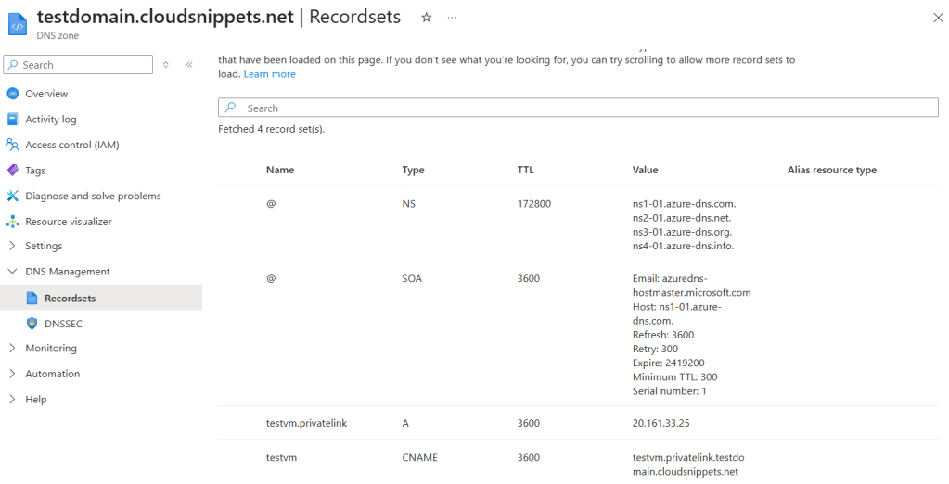Click the DNSSEC shield icon
Viewport: 949px width, 484px height.
point(32,324)
